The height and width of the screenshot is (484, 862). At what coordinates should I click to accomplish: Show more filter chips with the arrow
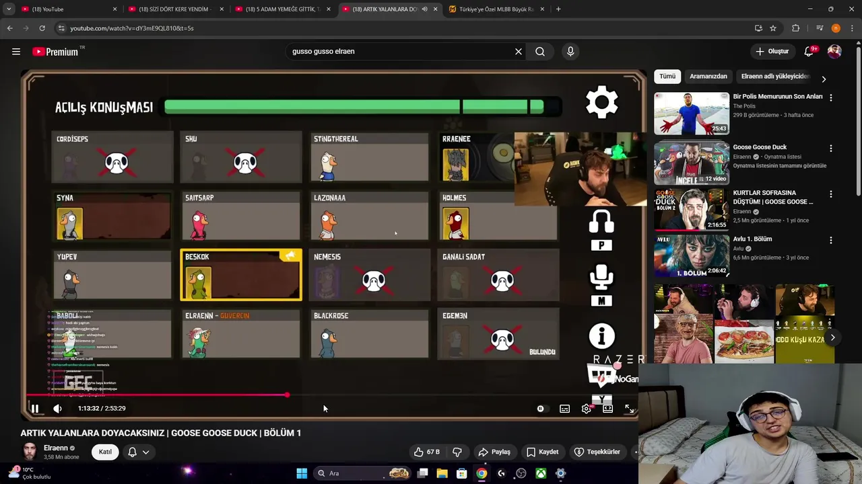click(824, 79)
